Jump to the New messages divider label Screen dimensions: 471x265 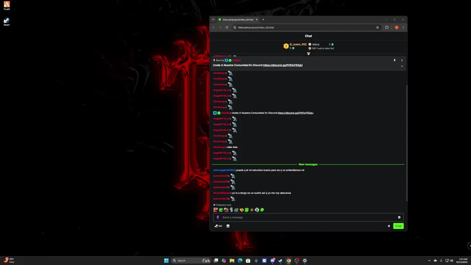click(308, 165)
